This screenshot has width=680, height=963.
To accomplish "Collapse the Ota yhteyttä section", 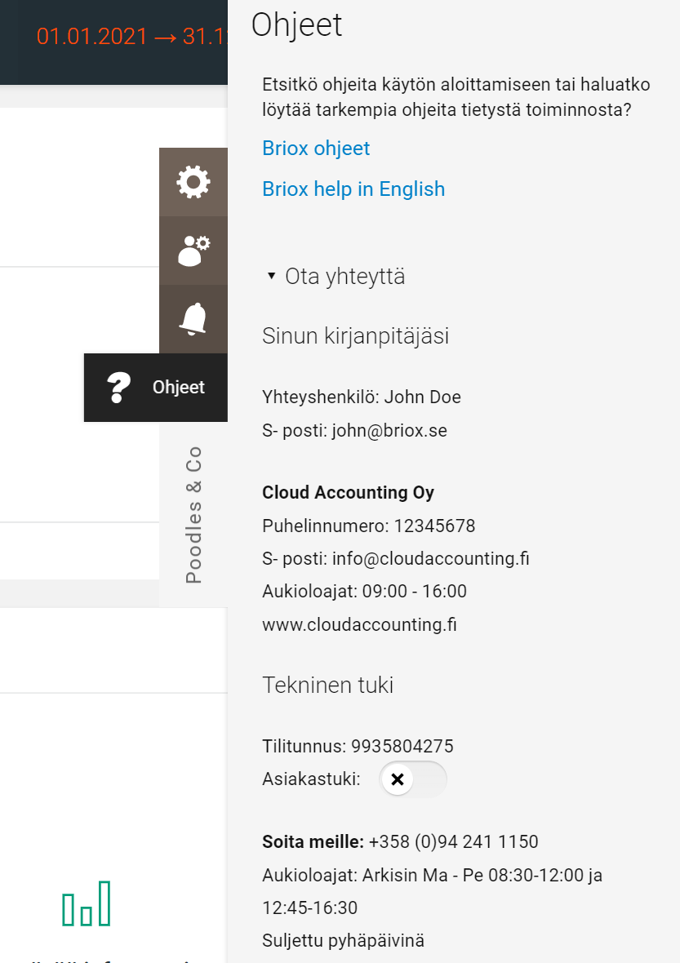I will [x=336, y=277].
